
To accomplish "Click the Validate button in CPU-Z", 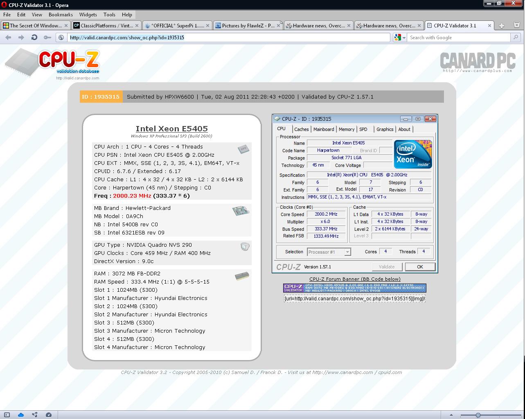I will click(387, 267).
